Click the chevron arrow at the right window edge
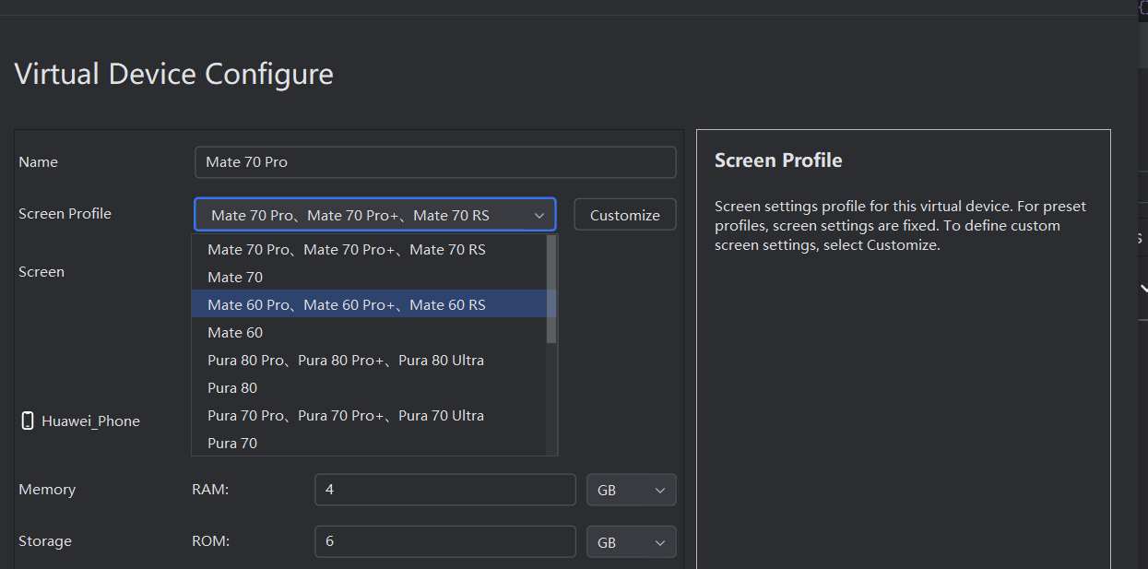 click(1143, 289)
